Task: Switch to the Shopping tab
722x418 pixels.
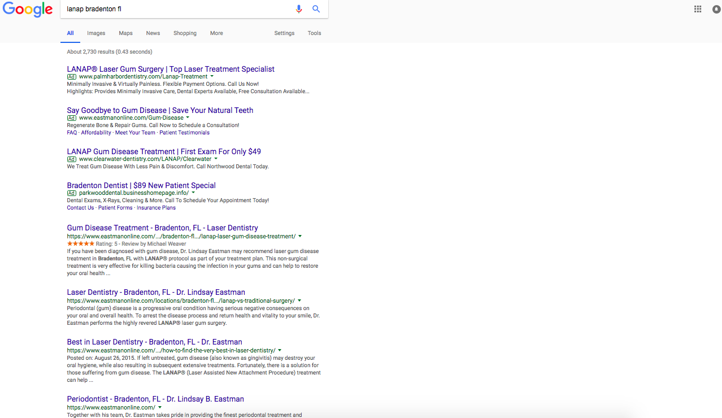Action: (x=185, y=33)
